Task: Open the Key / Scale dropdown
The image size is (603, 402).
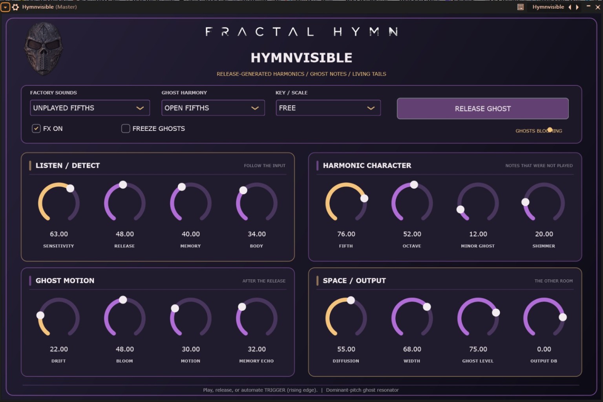Action: (x=328, y=108)
